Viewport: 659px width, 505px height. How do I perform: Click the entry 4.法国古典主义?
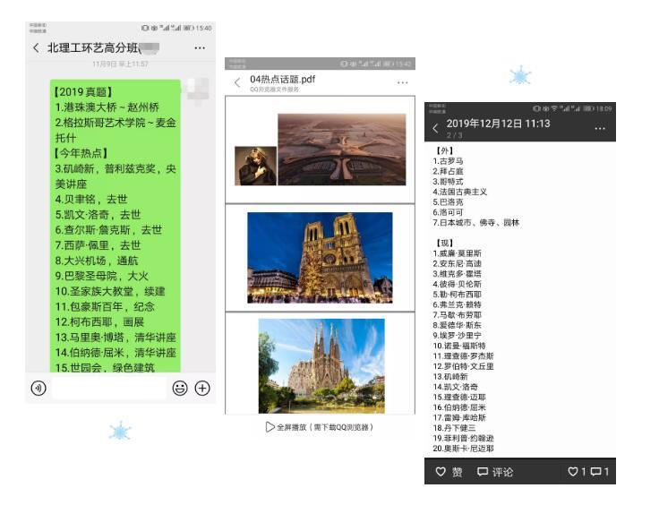[460, 192]
